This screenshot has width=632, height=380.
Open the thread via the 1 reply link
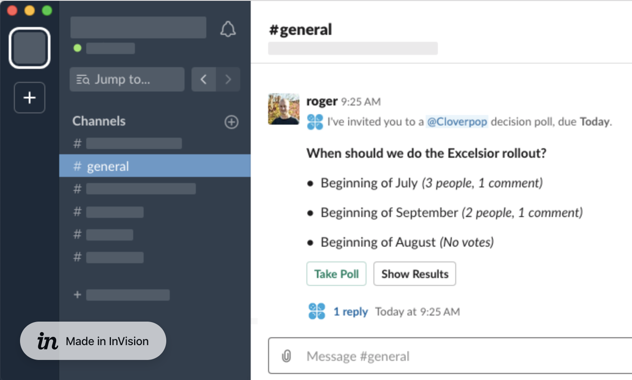[x=351, y=311]
